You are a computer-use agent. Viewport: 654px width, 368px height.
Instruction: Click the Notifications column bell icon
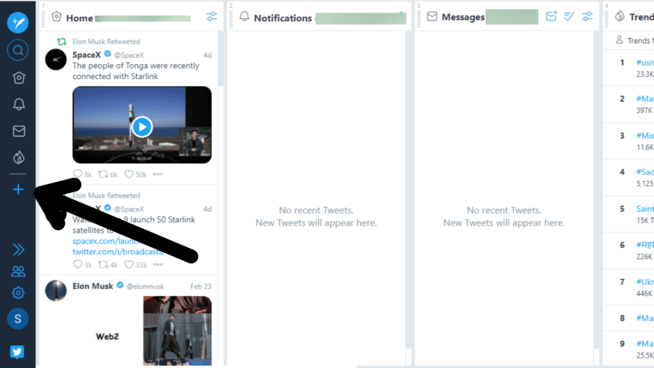(245, 17)
